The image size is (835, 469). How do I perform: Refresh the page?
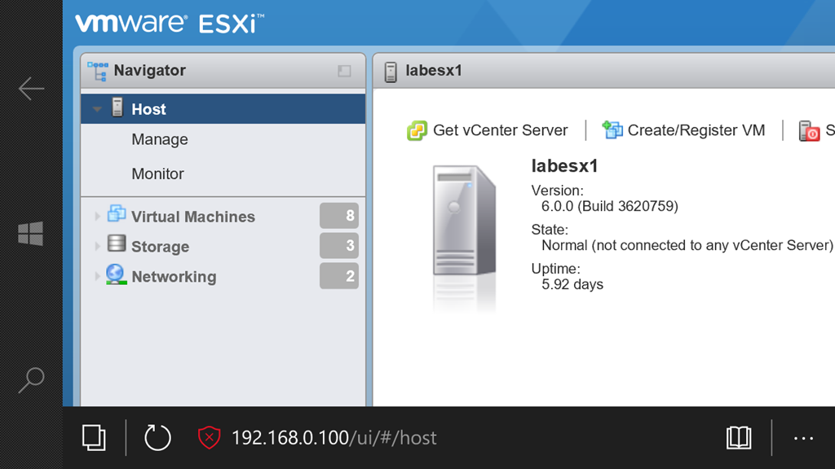157,437
